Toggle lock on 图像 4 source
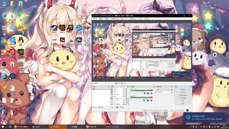 coord(126,89)
